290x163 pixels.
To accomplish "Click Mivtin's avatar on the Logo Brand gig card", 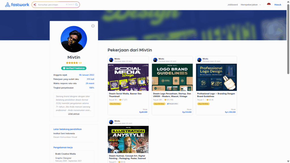I will click(155, 60).
